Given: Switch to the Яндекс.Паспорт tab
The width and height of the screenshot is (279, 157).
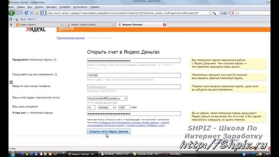Looking at the screenshot, I should (x=142, y=24).
